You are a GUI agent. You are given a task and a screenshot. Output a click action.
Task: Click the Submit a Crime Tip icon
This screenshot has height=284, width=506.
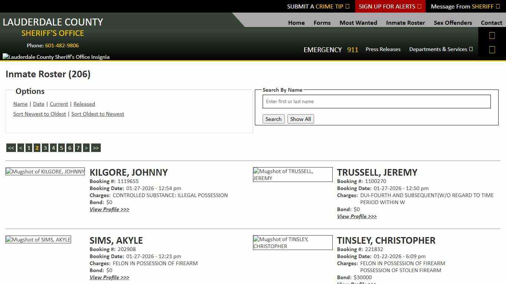pos(347,6)
